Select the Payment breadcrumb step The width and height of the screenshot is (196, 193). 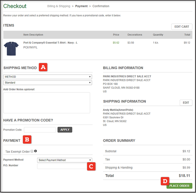[81, 6]
